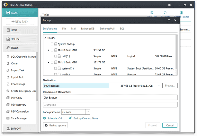The height and width of the screenshot is (136, 197).
Task: Click the Clone tool icon in sidebar
Action: coord(8,64)
